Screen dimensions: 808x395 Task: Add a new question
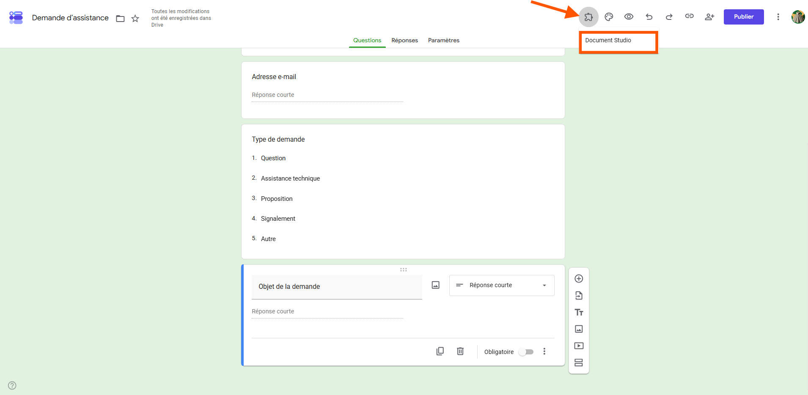click(x=579, y=279)
